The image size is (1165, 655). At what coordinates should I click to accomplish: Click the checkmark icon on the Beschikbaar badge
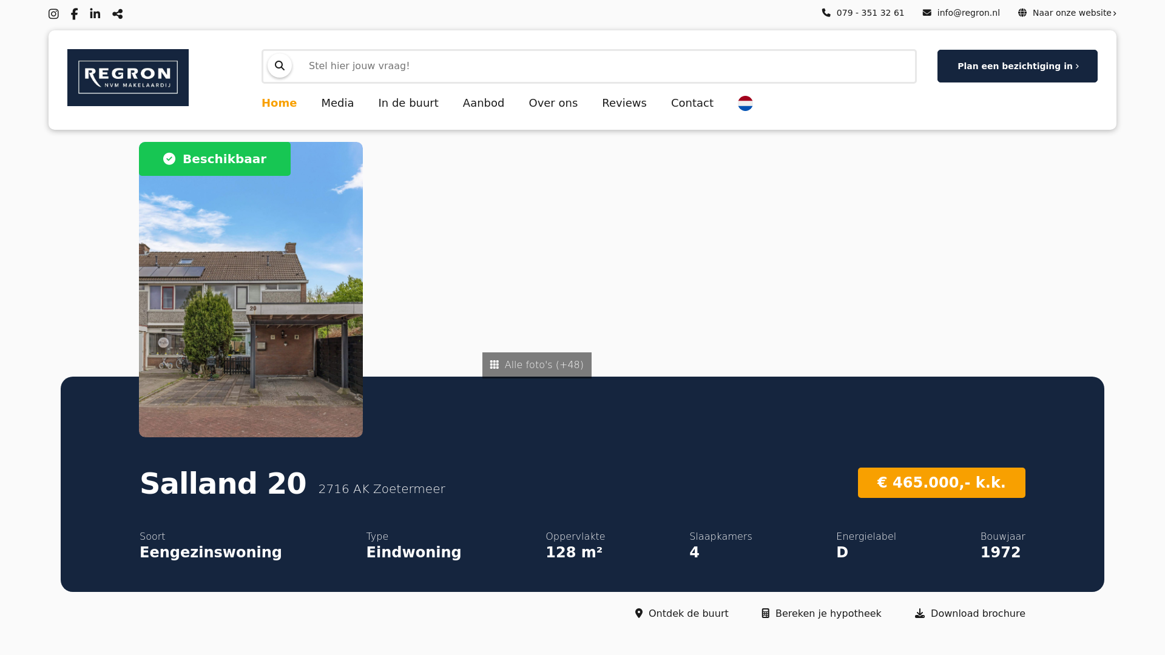click(x=169, y=159)
